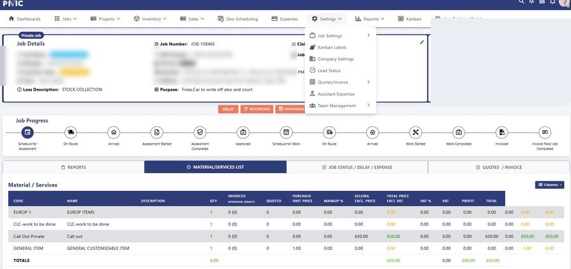This screenshot has width=571, height=269.
Task: Click the user profile avatar
Action: coord(563,3)
